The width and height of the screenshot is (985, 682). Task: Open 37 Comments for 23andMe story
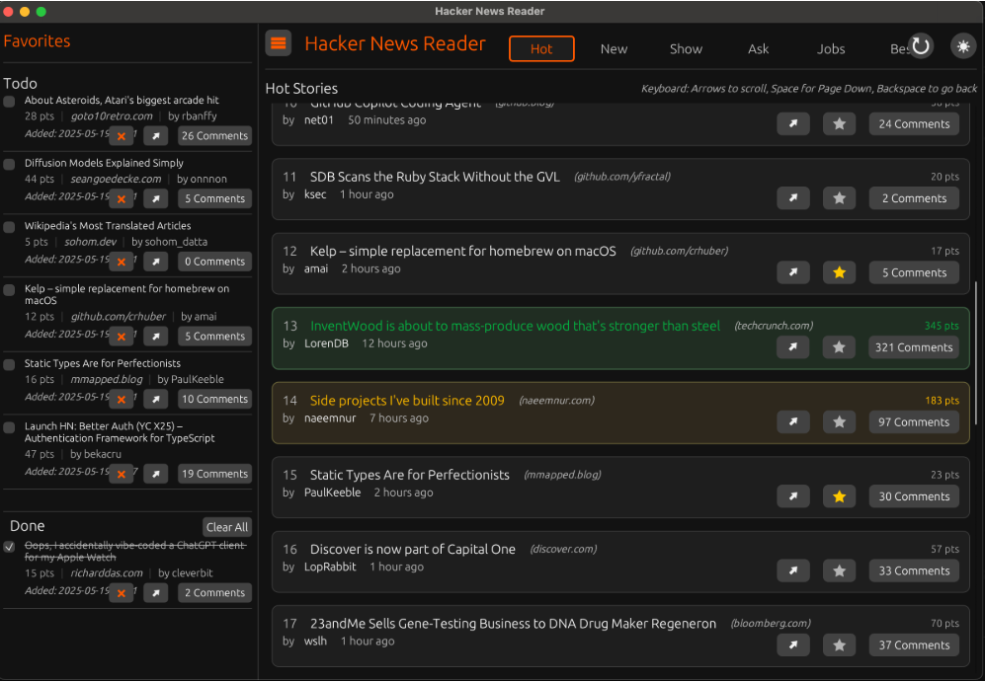click(914, 644)
